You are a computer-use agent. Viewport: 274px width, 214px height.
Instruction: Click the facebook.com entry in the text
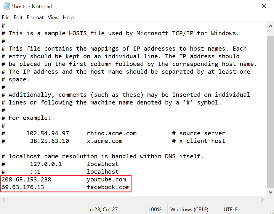pos(108,187)
